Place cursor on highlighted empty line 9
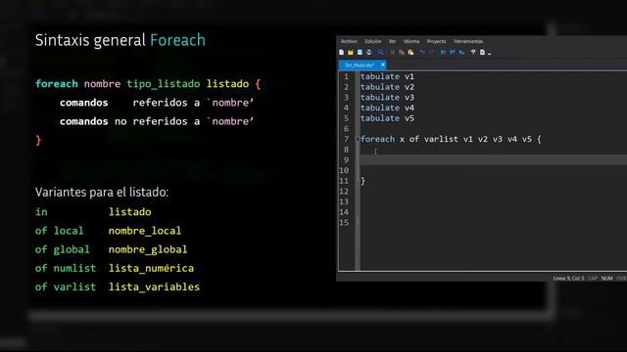627x352 pixels. tap(494, 160)
